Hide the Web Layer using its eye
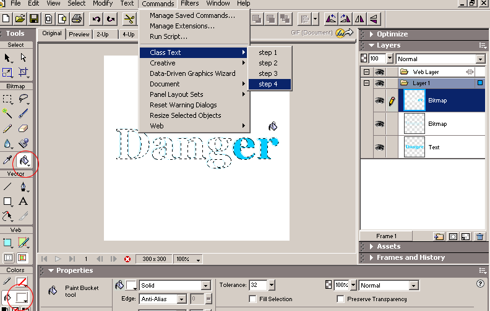490x311 pixels. tap(379, 72)
